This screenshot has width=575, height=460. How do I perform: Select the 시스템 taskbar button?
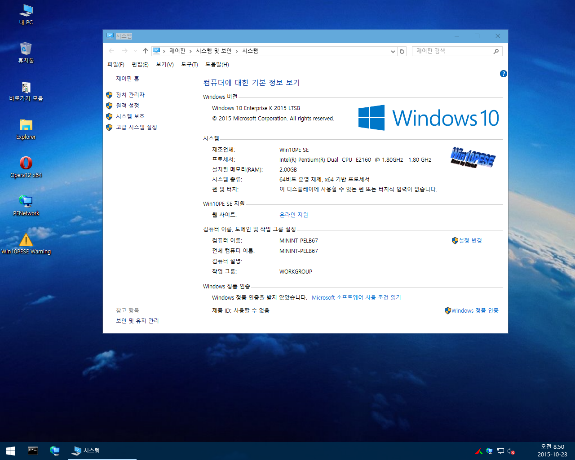(102, 451)
